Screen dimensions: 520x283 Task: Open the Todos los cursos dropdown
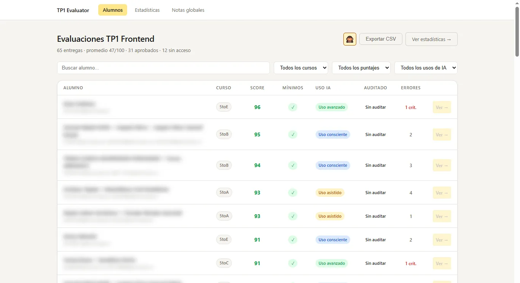tap(301, 68)
